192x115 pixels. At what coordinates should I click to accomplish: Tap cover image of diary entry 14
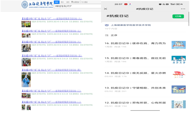coord(179,75)
